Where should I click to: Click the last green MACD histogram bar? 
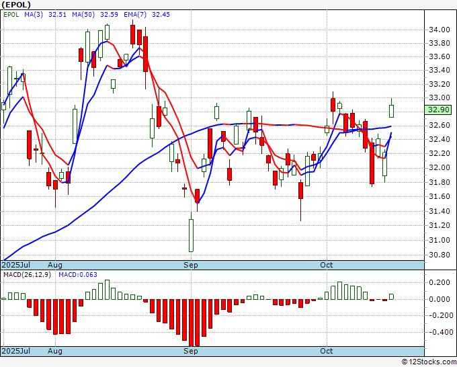[x=391, y=296]
